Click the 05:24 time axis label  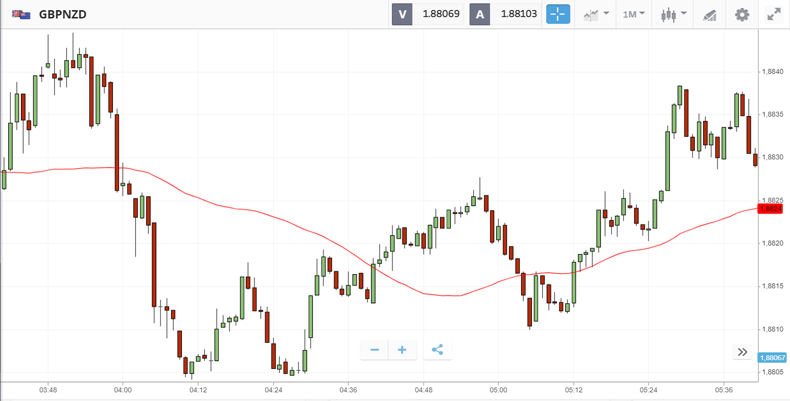coord(648,390)
